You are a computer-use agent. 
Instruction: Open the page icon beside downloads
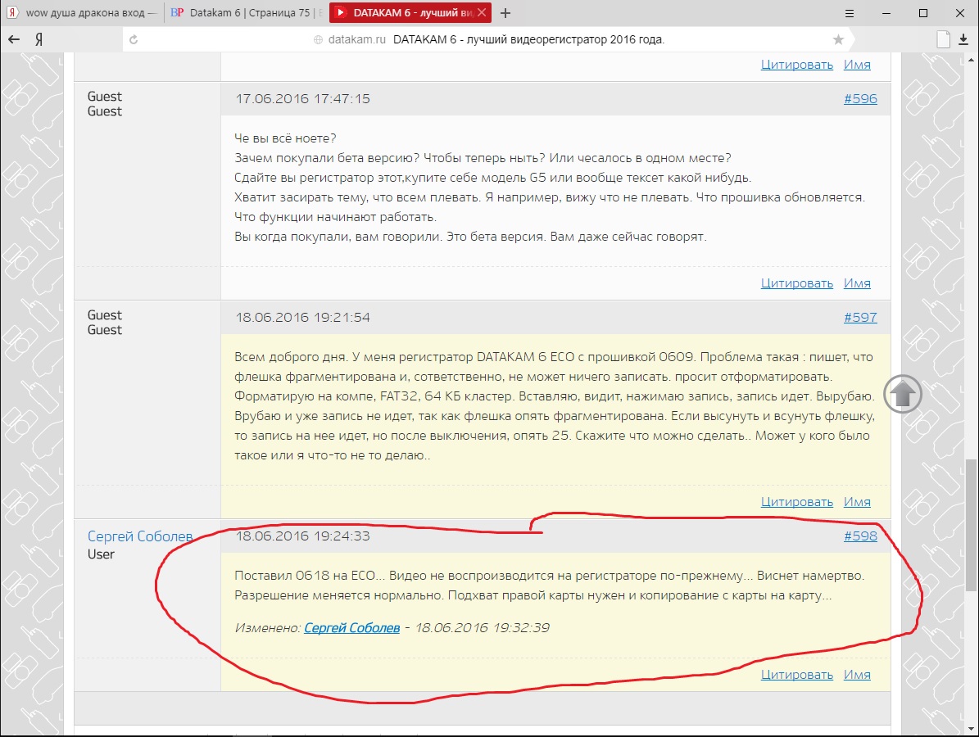(x=944, y=39)
